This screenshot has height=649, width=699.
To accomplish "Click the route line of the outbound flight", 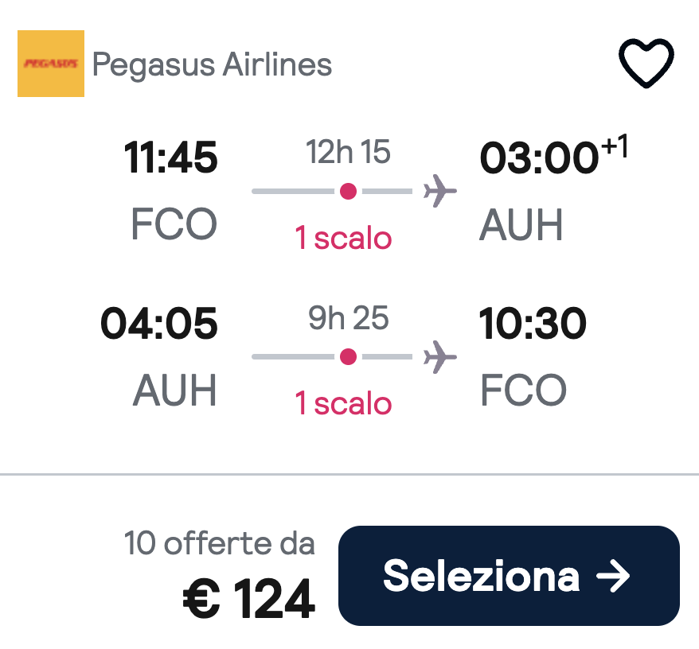I will (318, 190).
